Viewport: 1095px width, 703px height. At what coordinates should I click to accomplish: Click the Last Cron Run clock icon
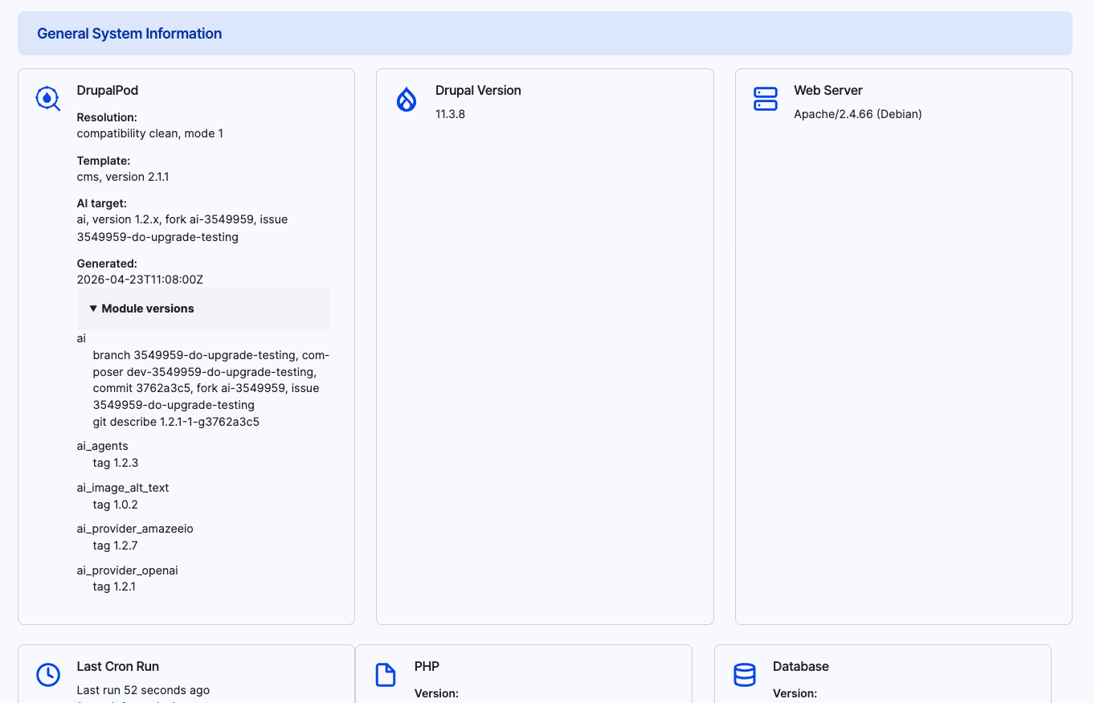pos(48,675)
